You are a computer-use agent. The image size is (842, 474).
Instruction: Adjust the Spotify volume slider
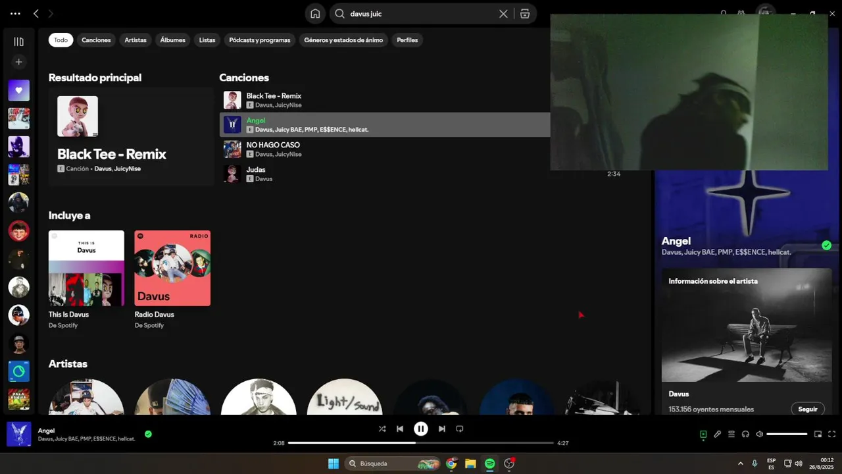coord(787,434)
